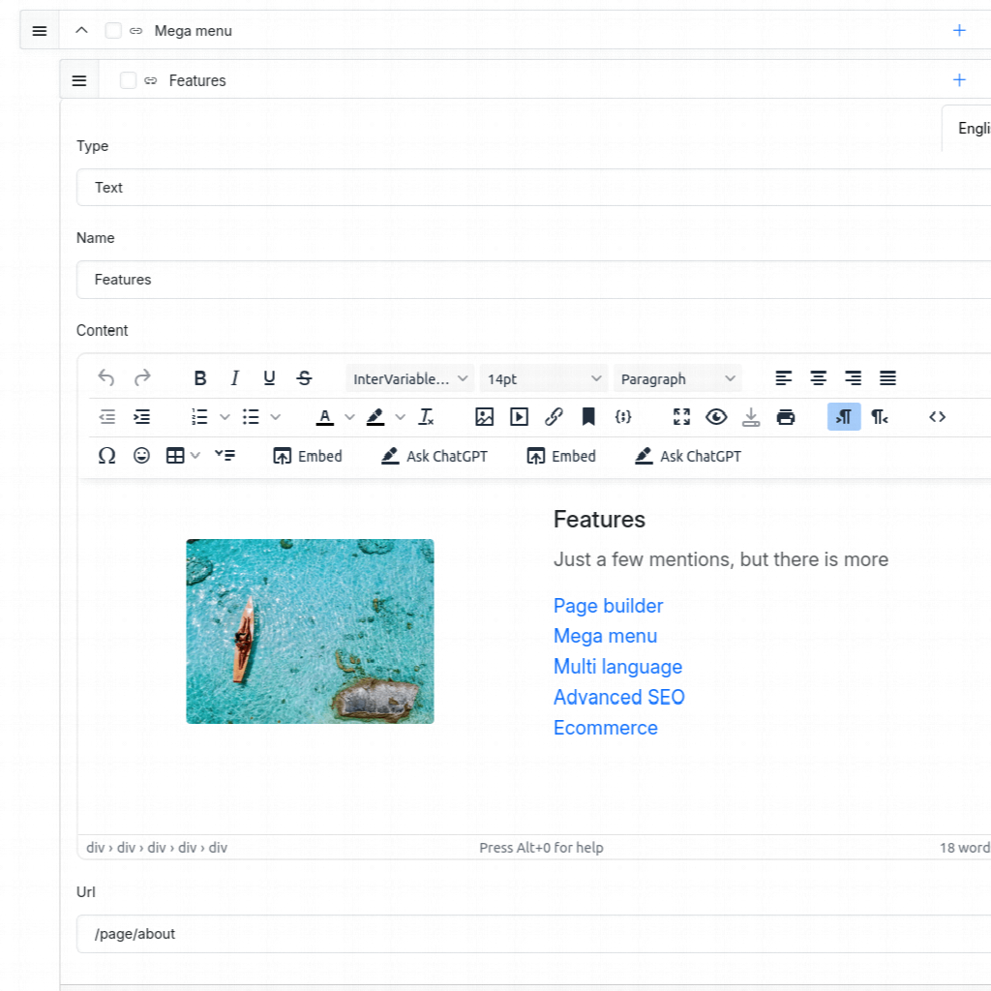Open the special character Omega tool

(107, 456)
